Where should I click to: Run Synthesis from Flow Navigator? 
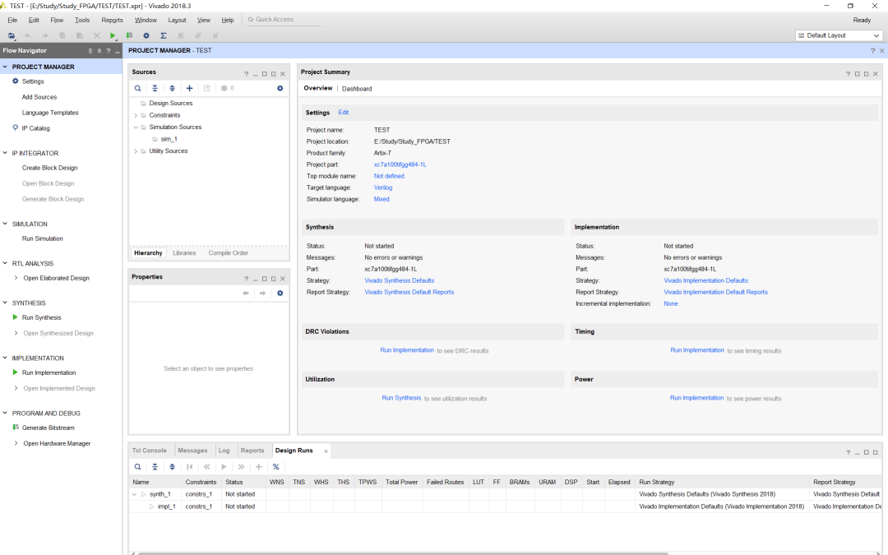[x=41, y=317]
